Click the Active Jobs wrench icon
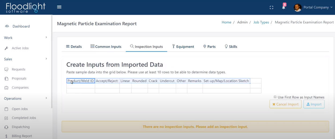The width and height of the screenshot is (335, 139). (6, 48)
